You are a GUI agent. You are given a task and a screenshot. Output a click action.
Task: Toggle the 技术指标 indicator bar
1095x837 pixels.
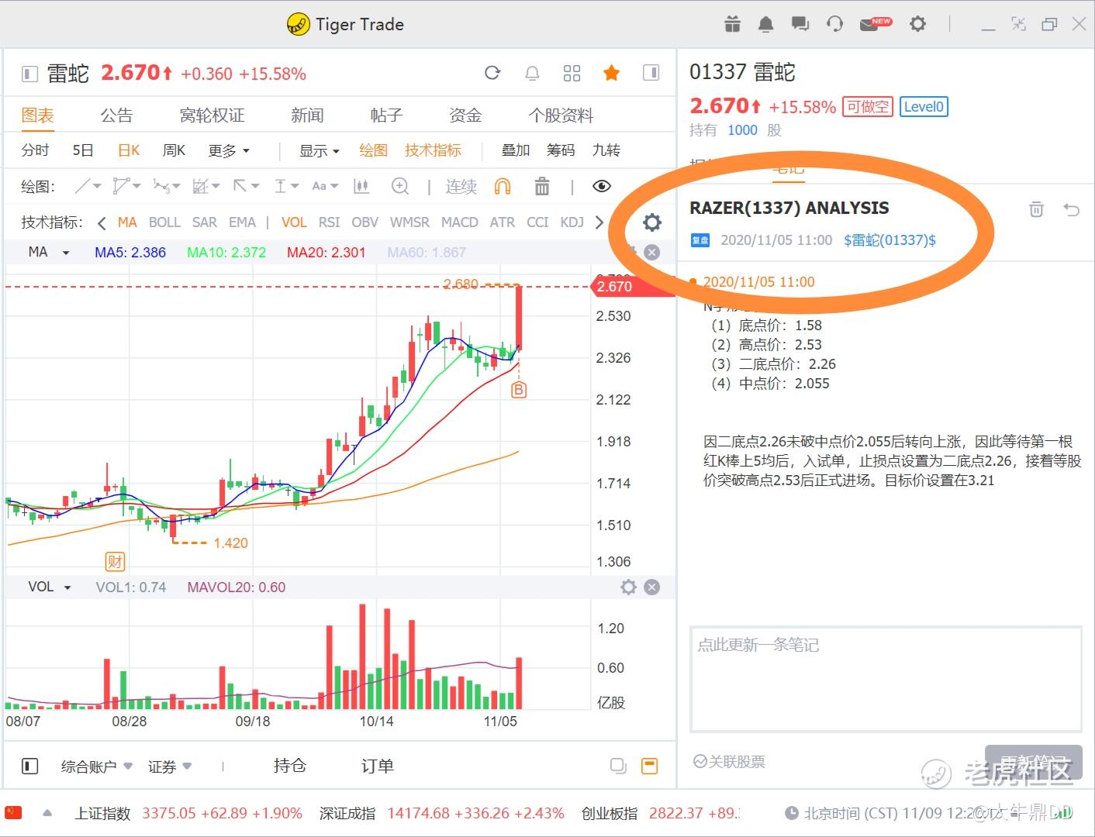tap(433, 150)
